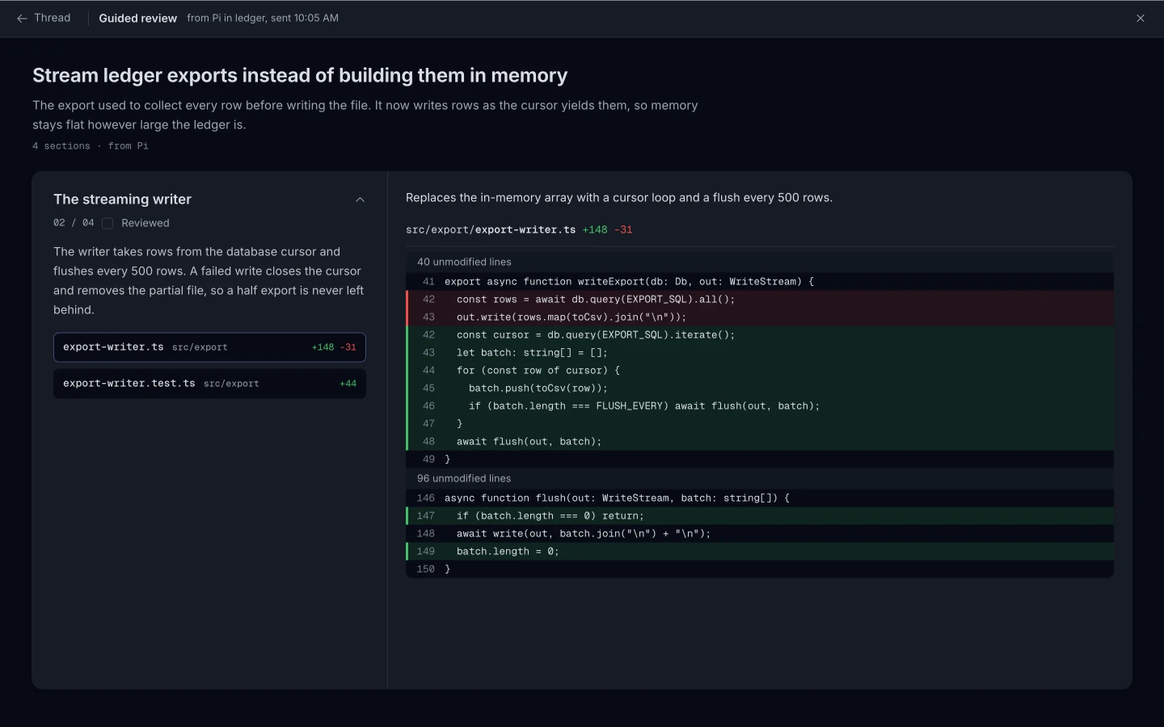Click 'from Pi in ledger, sent 10:05 AM'
The image size is (1164, 727).
(x=263, y=18)
